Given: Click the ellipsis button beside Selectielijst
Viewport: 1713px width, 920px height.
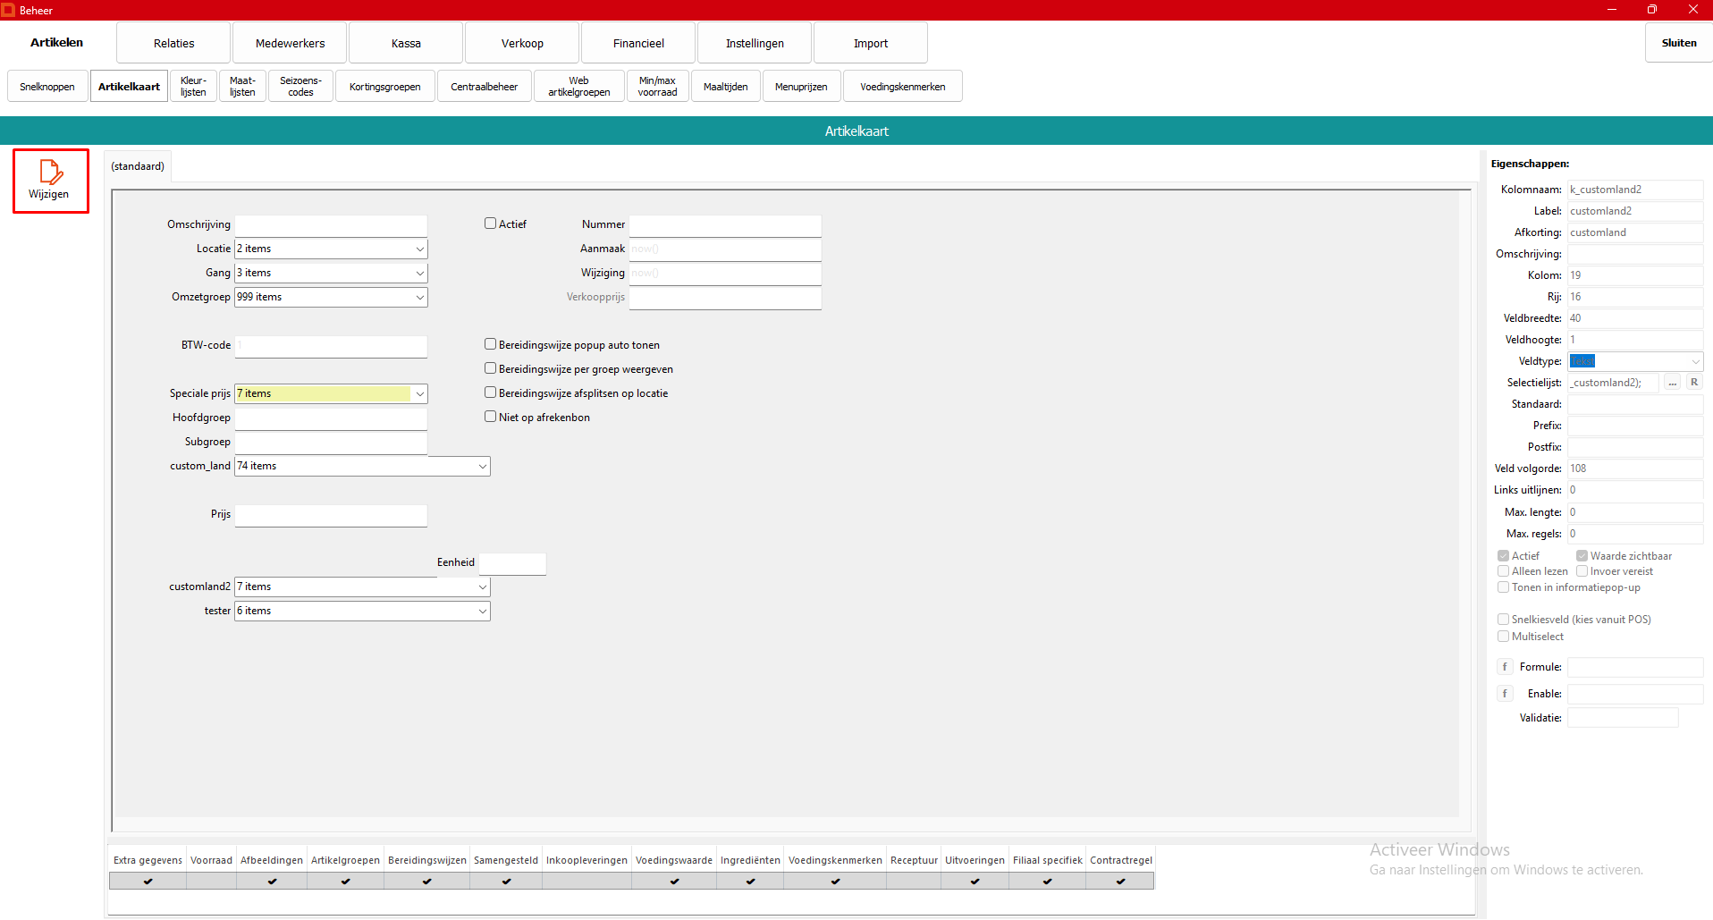Looking at the screenshot, I should tap(1672, 383).
